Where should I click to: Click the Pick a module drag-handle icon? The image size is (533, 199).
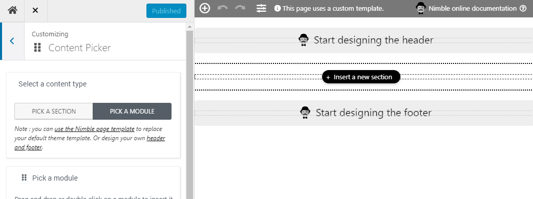pos(24,178)
